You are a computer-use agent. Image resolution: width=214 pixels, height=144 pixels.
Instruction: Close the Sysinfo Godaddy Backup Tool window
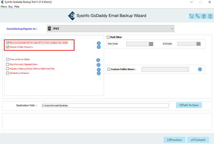[210, 2]
